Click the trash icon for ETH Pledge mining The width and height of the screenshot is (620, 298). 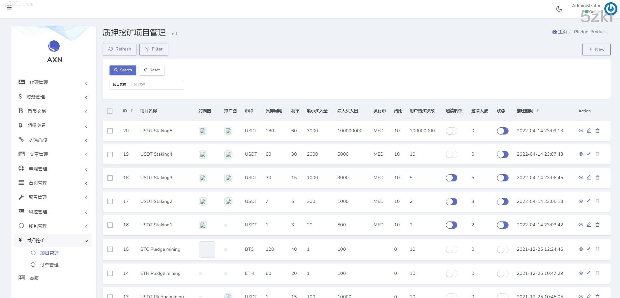pos(598,273)
